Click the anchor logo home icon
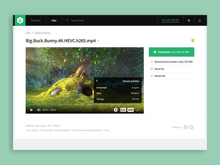This screenshot has width=220, height=165. [x=20, y=20]
